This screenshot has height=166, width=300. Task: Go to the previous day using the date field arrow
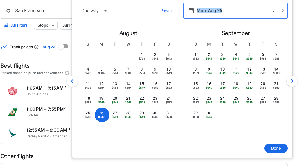click(274, 11)
